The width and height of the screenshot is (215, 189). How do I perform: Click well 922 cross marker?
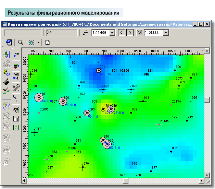click(103, 90)
